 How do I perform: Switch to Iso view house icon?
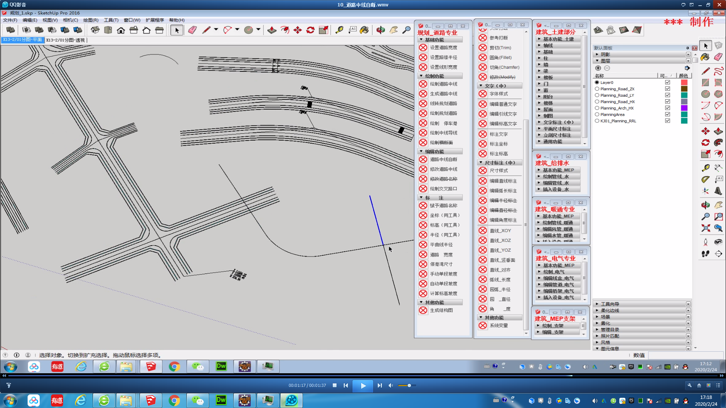pyautogui.click(x=95, y=30)
